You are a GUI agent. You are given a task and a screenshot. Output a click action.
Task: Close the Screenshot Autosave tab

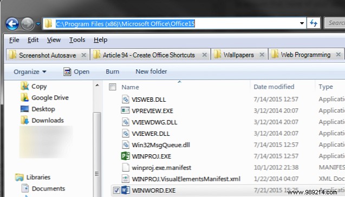(x=83, y=55)
